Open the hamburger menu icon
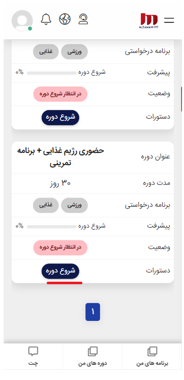The image size is (184, 380). 169,20
